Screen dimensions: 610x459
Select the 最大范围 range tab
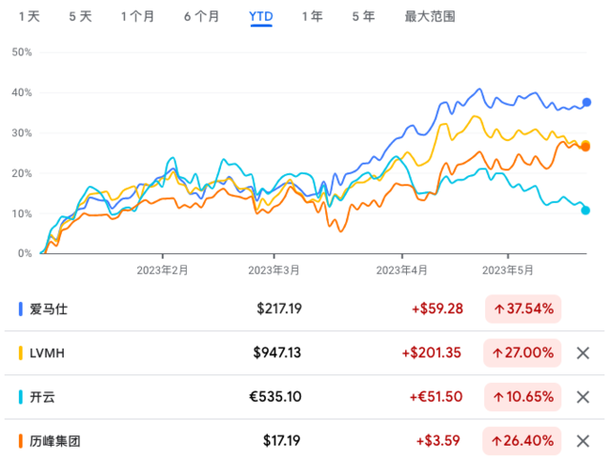430,17
